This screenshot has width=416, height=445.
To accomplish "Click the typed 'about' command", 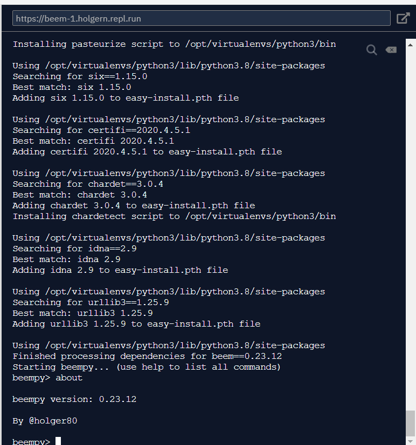I will 69,378.
